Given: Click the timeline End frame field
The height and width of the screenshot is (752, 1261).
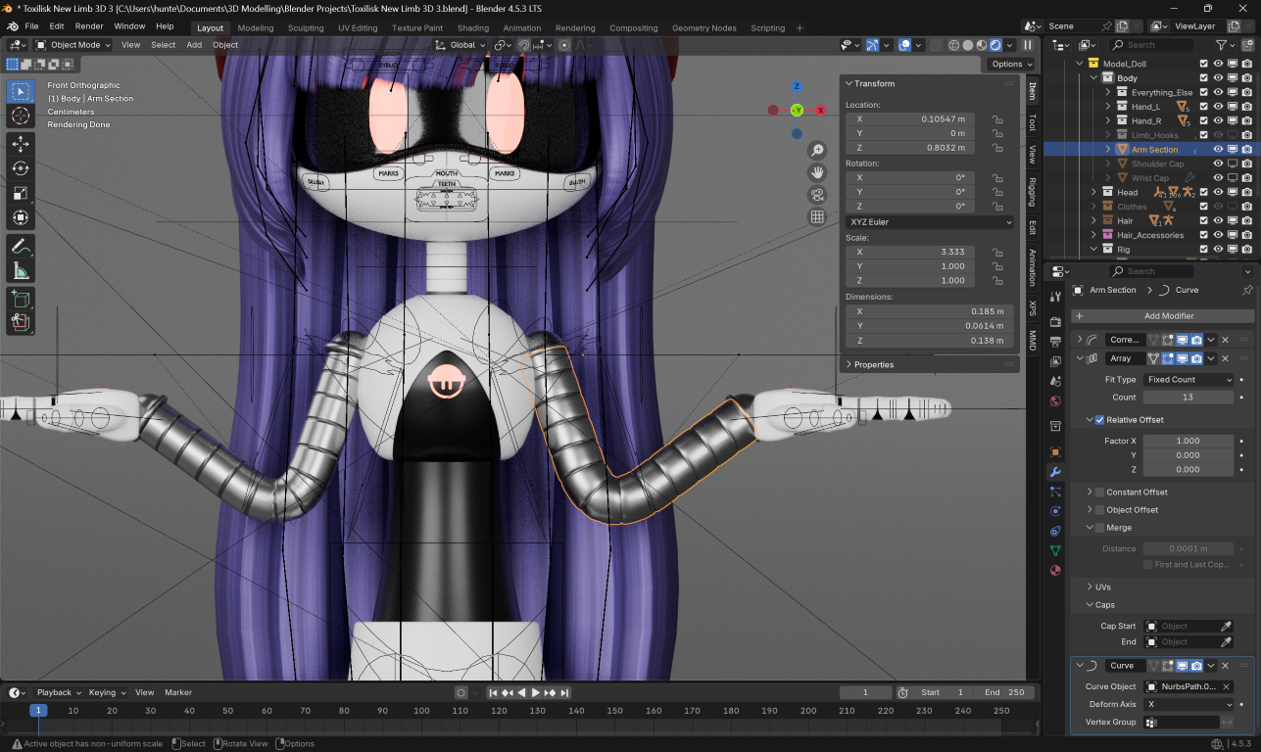Looking at the screenshot, I should [x=1005, y=692].
